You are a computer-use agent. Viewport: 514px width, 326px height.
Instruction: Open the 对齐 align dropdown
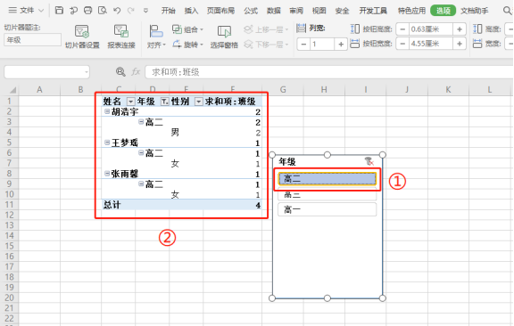pyautogui.click(x=156, y=37)
